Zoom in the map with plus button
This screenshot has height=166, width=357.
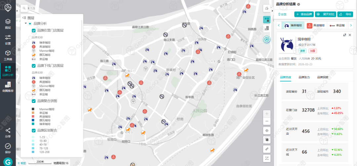pos(267,114)
